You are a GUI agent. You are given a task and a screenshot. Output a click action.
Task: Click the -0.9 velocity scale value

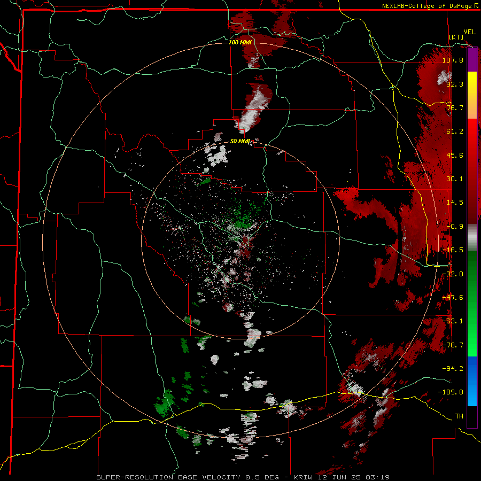455,227
